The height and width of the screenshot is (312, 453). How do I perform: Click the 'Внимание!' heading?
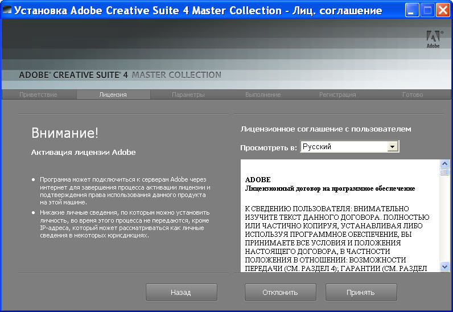(65, 133)
